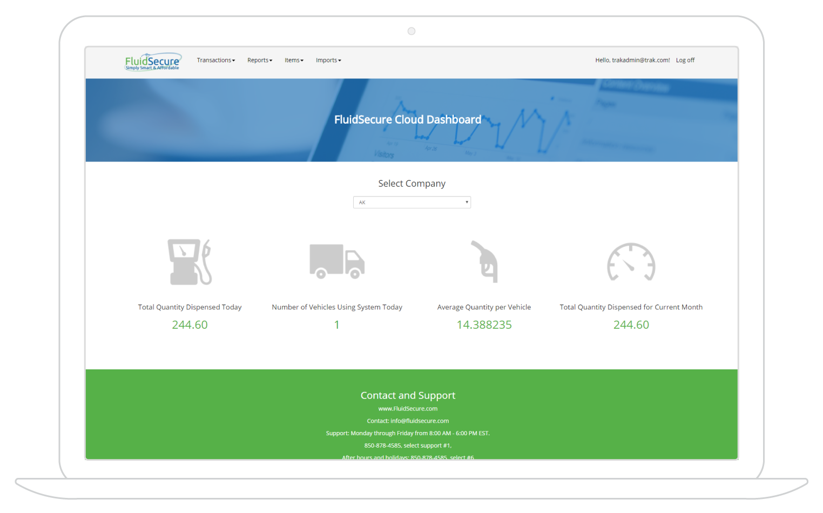Click the FluidSecure logo
Viewport: 823px width, 513px height.
[153, 62]
